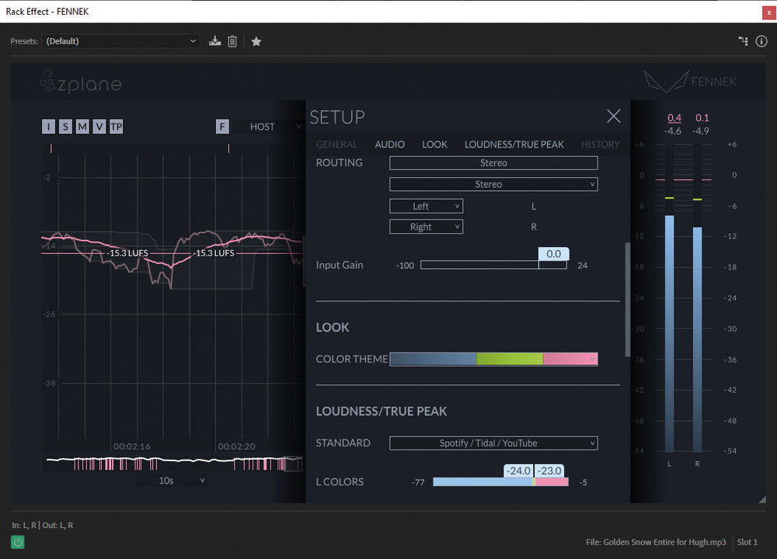Toggle the F follow button
Viewport: 777px width, 559px height.
tap(222, 127)
